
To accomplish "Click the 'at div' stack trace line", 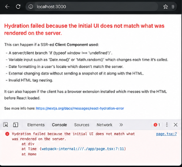I will (x=28, y=144).
